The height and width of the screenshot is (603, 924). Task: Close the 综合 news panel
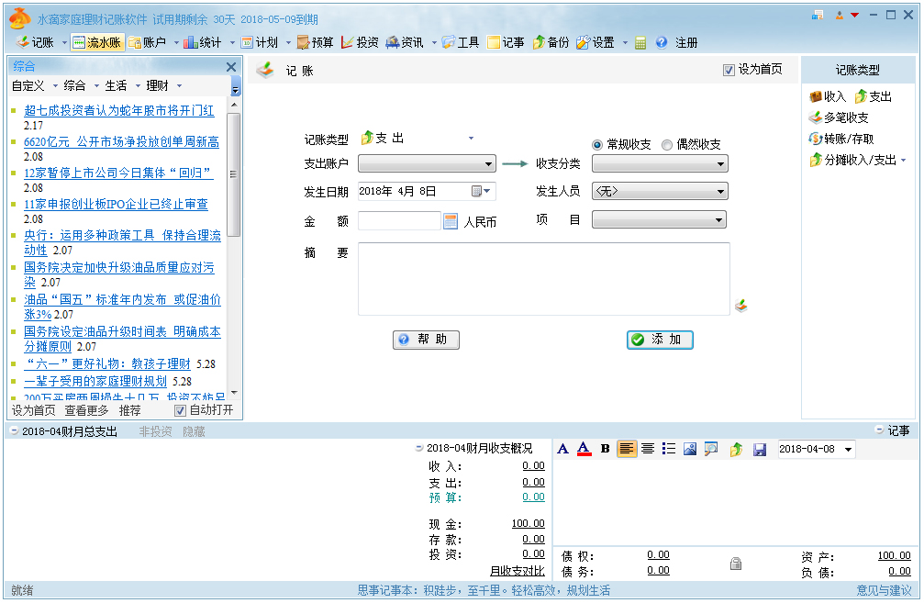coord(231,67)
